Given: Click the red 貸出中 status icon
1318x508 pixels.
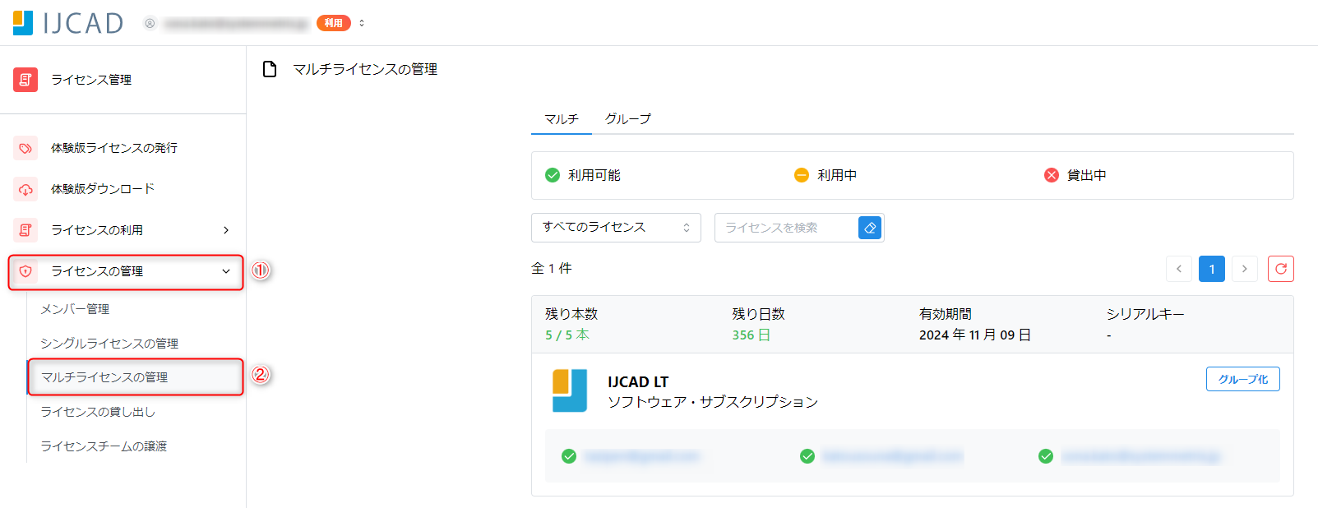Looking at the screenshot, I should coord(1052,175).
